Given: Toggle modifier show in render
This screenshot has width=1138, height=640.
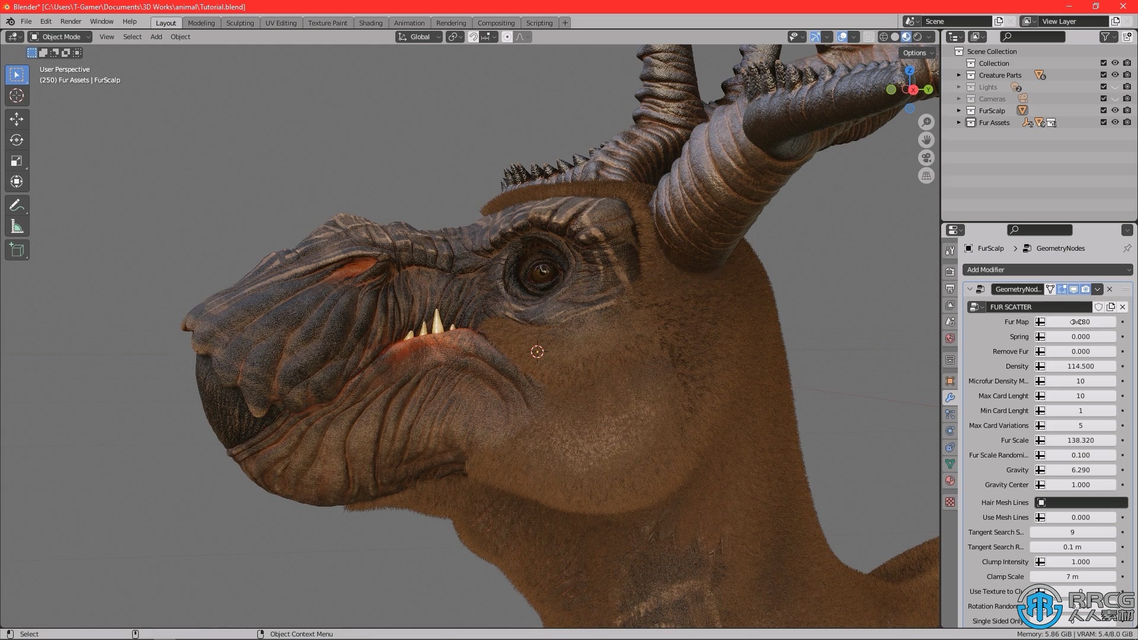Looking at the screenshot, I should point(1085,289).
